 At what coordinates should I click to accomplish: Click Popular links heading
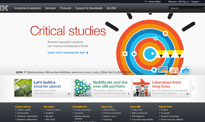[x=165, y=107]
